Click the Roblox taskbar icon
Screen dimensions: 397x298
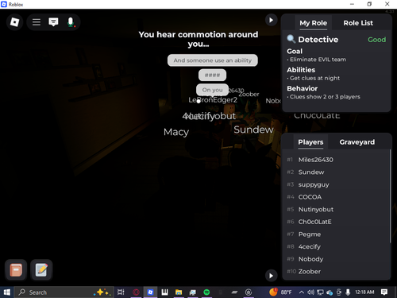(x=150, y=292)
